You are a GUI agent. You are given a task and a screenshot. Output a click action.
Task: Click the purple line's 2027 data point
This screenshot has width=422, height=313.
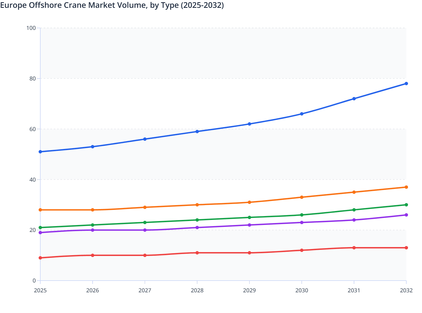coord(145,230)
